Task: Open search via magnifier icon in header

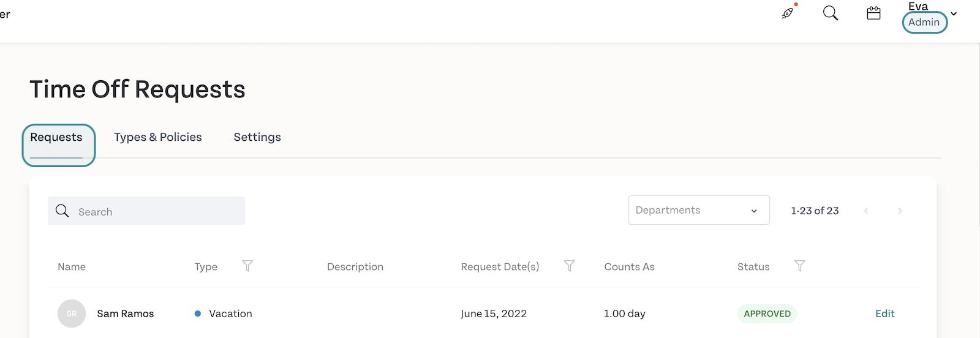Action: click(831, 13)
